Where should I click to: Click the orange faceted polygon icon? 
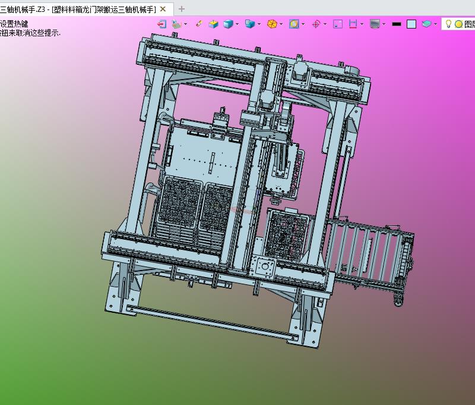272,24
